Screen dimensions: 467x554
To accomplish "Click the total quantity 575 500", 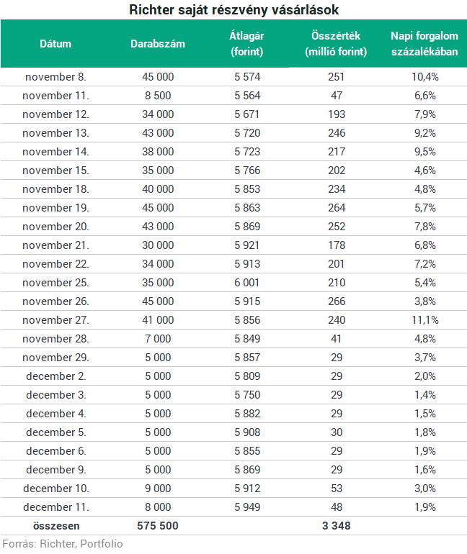I will [x=158, y=526].
